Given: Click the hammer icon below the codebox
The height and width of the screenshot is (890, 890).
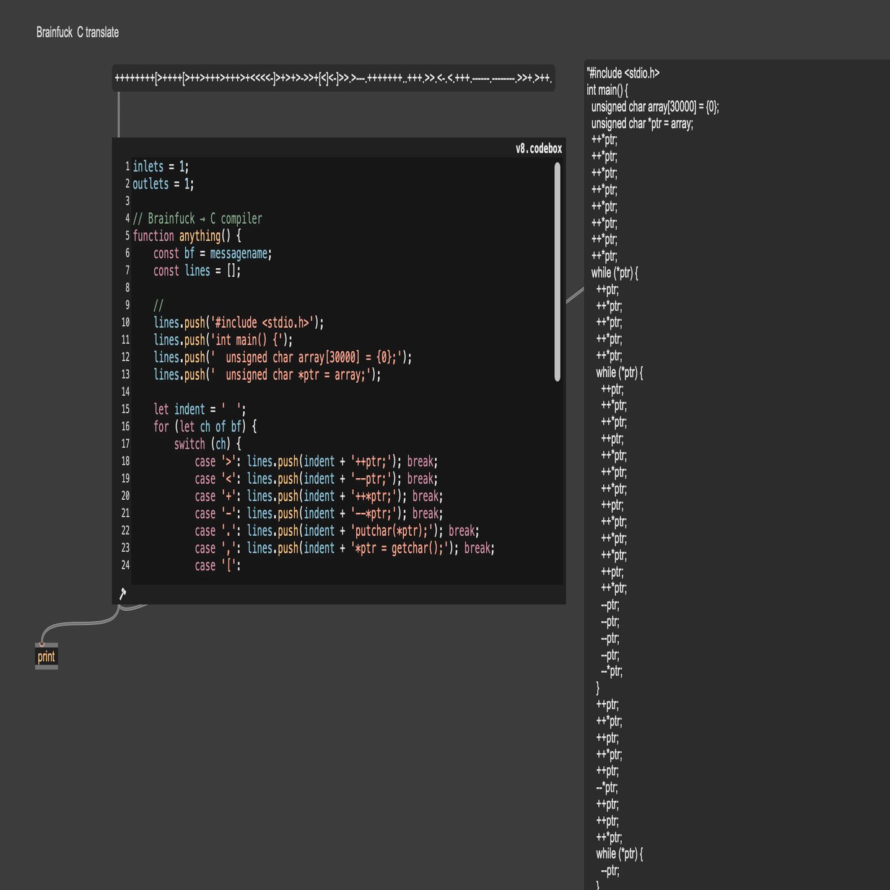Looking at the screenshot, I should point(123,594).
